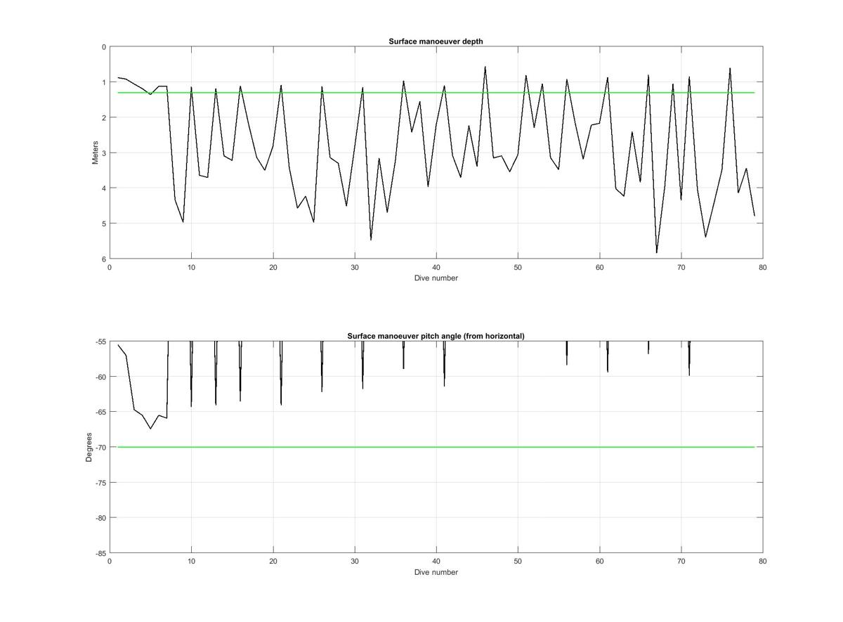Click x-axis tick '60' under the depth plot
This screenshot has width=843, height=622.
599,267
